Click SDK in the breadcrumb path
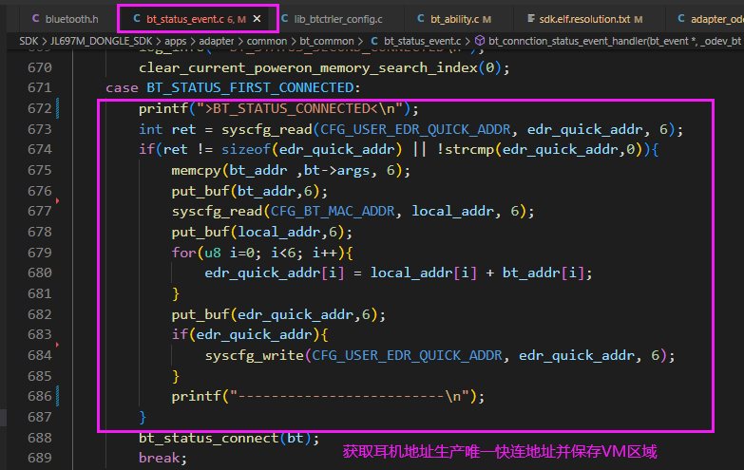Screen dimensions: 744x470 tap(29, 41)
